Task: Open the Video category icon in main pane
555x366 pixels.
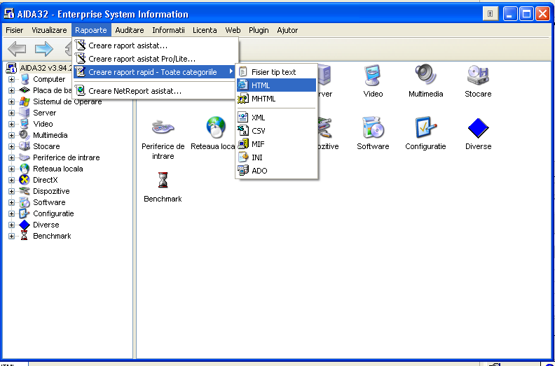Action: coord(373,75)
